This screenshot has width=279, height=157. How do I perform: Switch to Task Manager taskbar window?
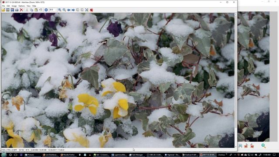[x=136, y=155]
